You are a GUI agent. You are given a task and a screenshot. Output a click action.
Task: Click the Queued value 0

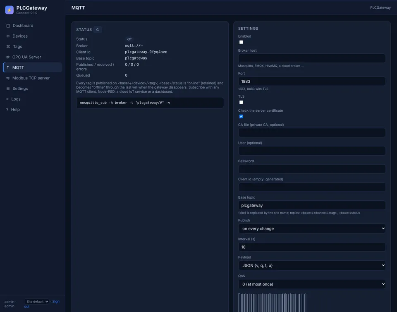point(126,75)
